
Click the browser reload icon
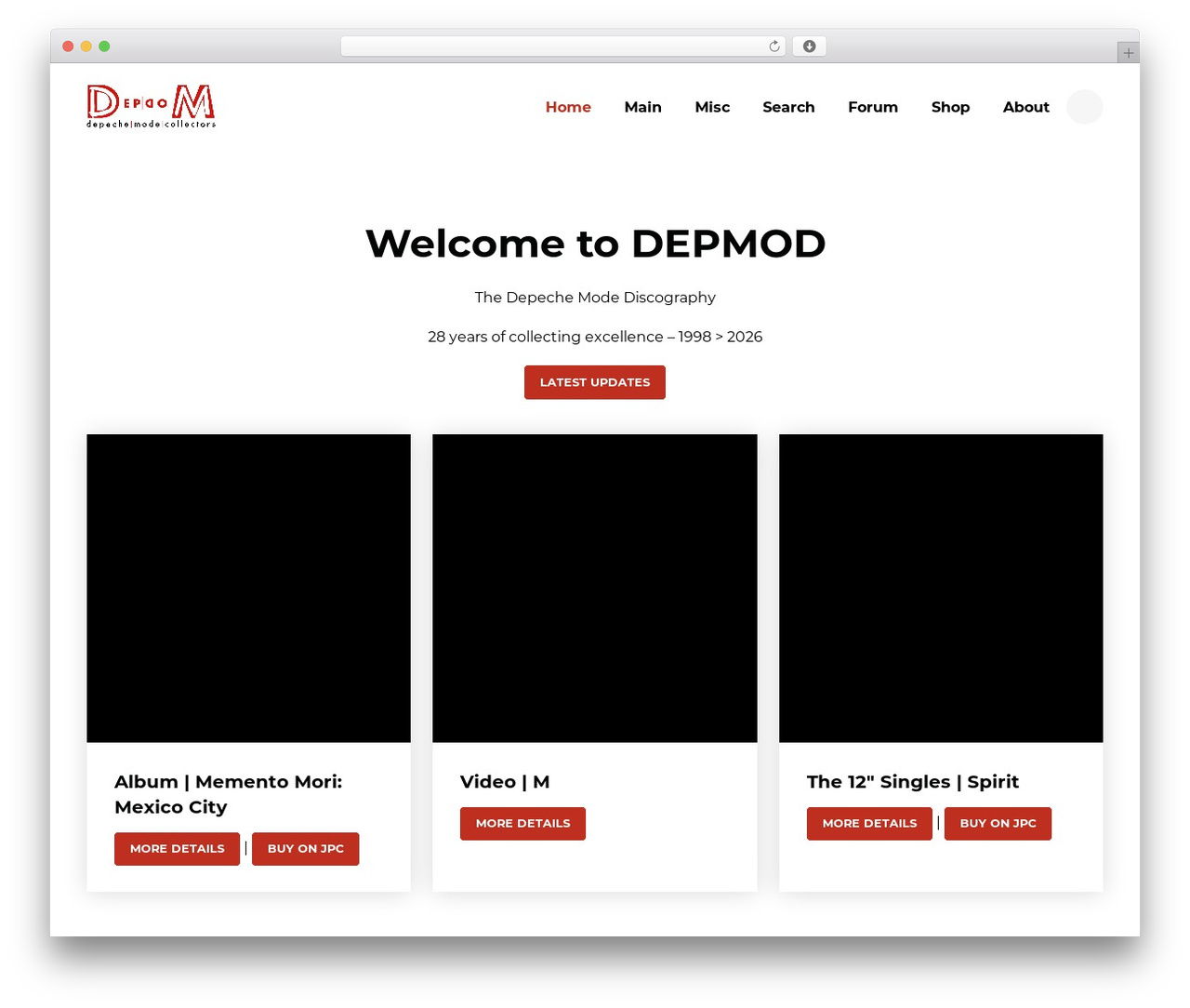pyautogui.click(x=773, y=46)
